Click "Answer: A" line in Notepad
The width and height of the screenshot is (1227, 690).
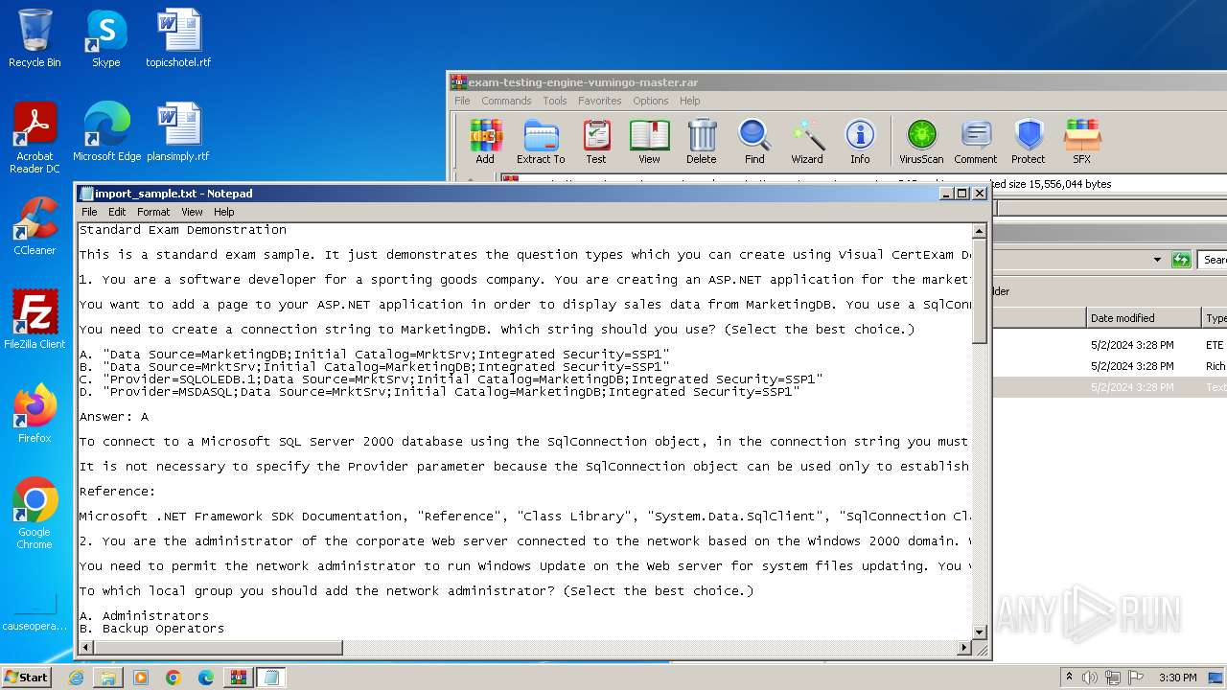tap(114, 417)
